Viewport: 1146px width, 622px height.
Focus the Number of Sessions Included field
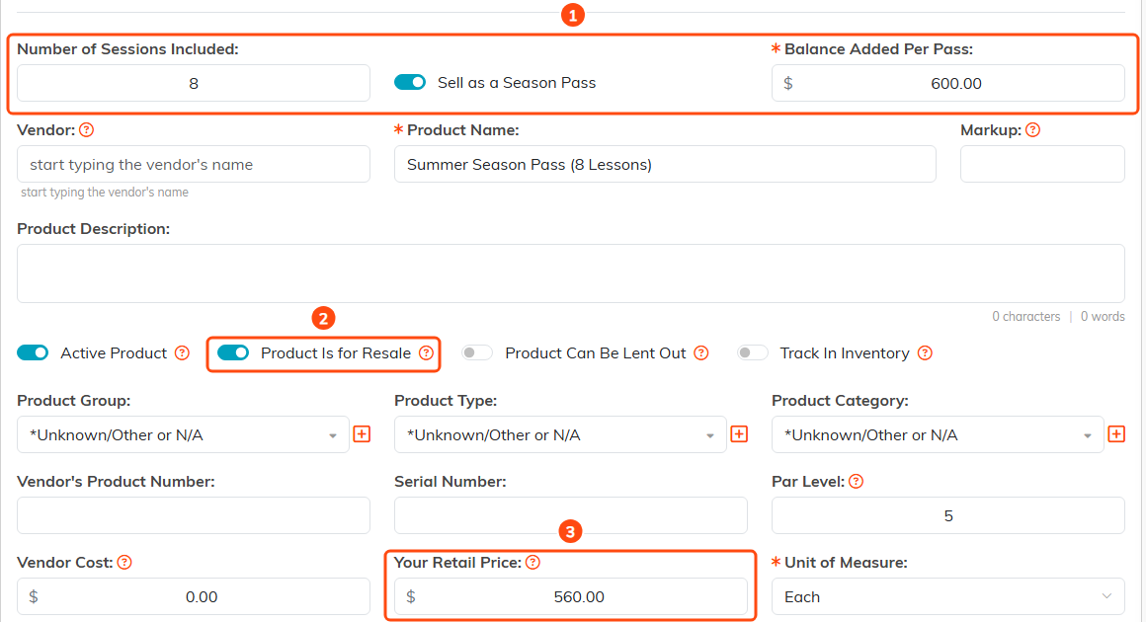[x=193, y=83]
